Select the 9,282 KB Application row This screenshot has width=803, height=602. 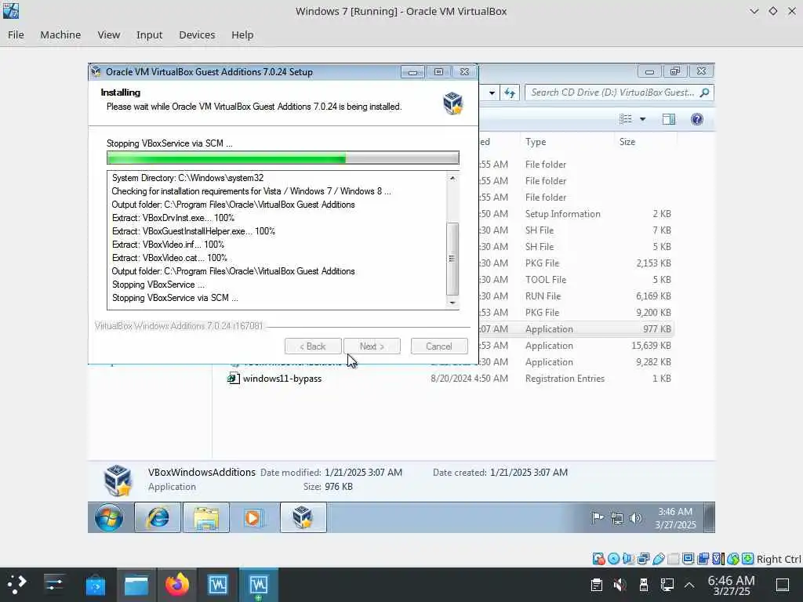coord(576,362)
